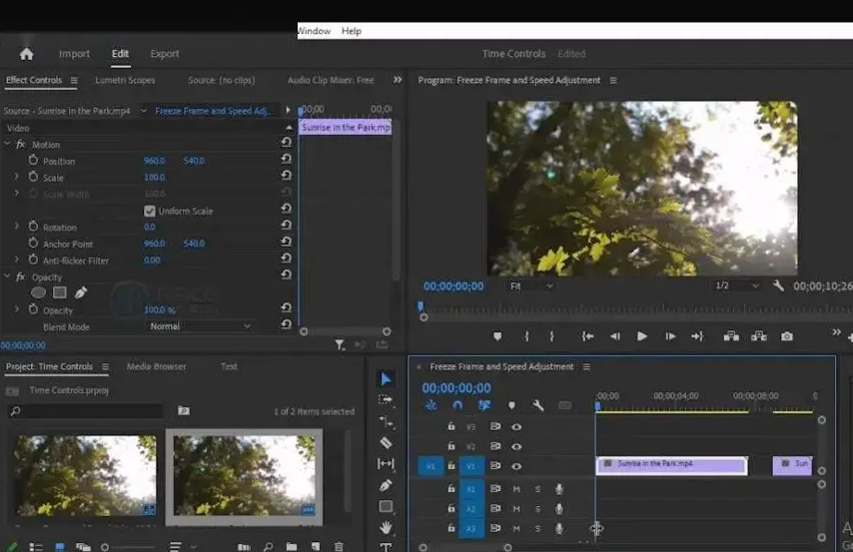Choose free draw bezier mask pen

pyautogui.click(x=81, y=292)
